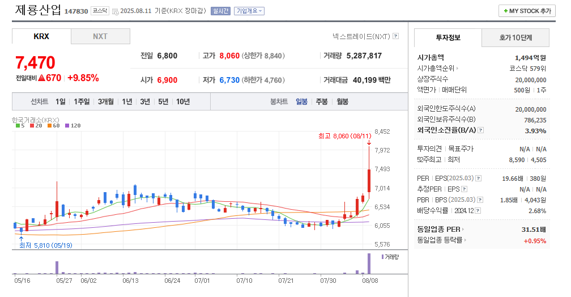Select the 3년 line chart period

(x=145, y=101)
